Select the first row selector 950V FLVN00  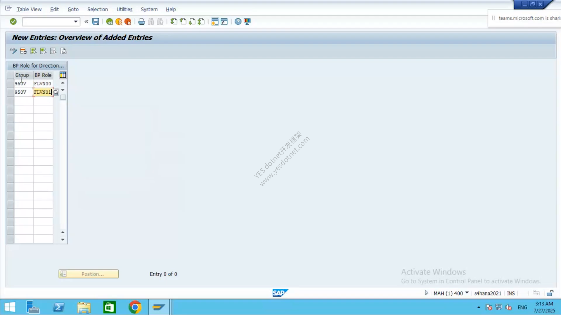pos(10,83)
